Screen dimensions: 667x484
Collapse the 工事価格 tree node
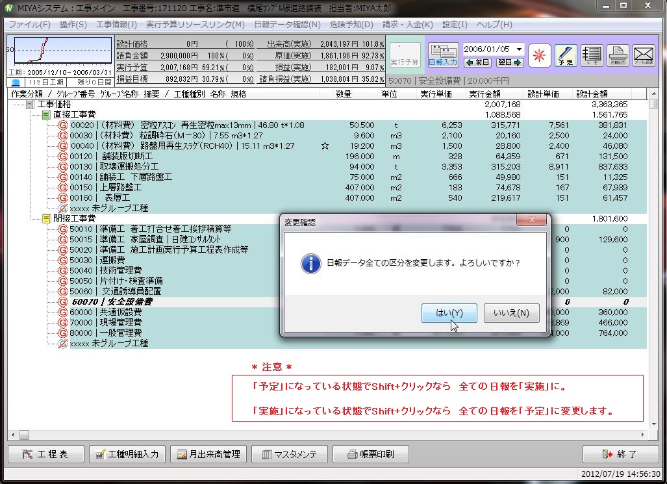pyautogui.click(x=30, y=105)
